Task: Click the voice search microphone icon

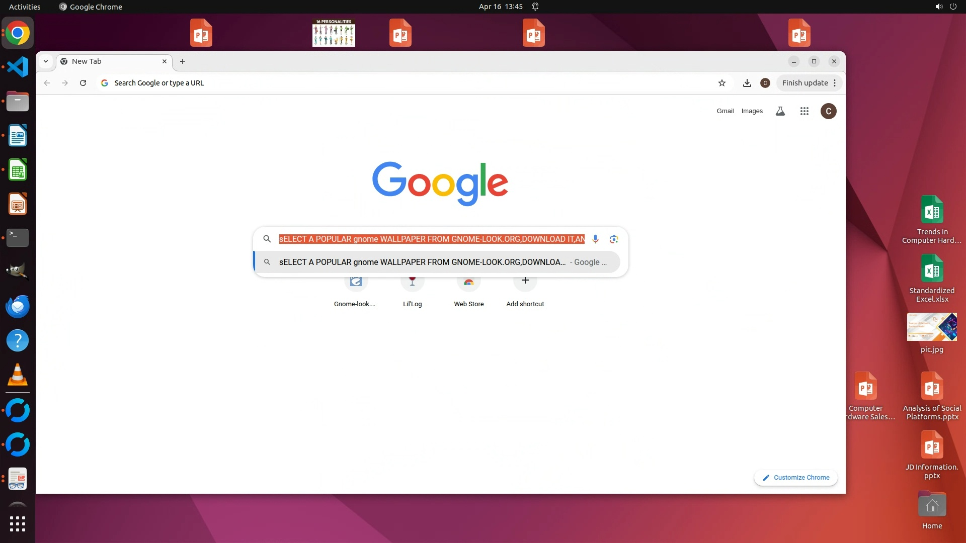Action: [595, 239]
